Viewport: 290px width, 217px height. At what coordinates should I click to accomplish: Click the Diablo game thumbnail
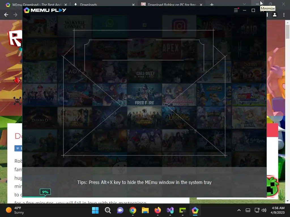(x=40, y=118)
